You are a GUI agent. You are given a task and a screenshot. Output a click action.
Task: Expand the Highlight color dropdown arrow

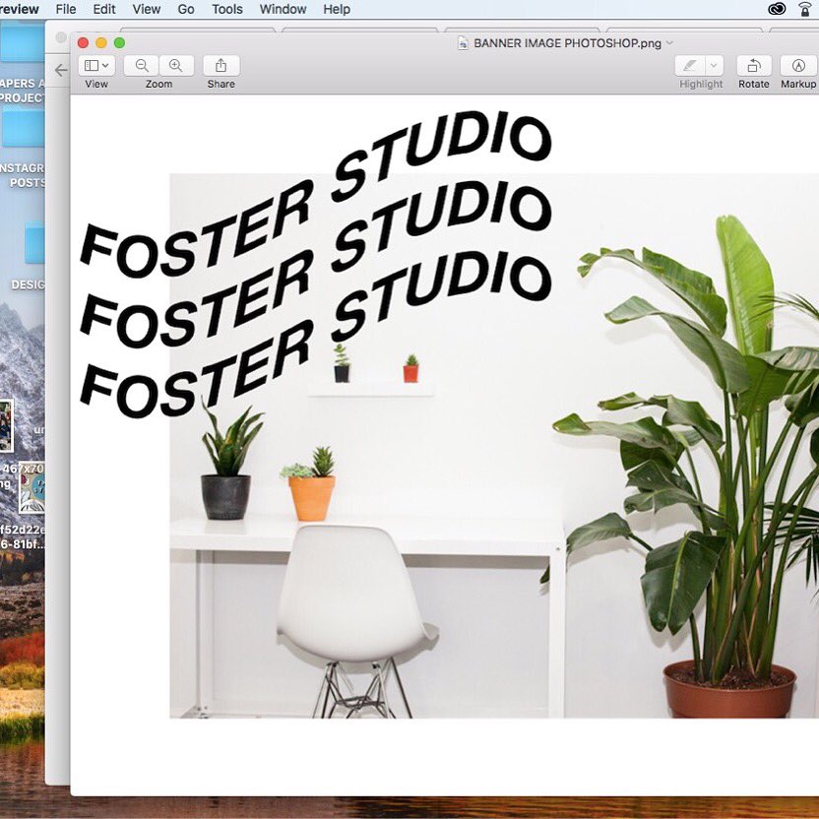click(x=714, y=66)
